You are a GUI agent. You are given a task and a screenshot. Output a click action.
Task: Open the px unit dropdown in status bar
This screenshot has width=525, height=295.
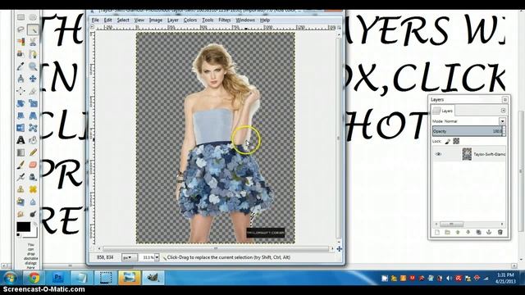(x=130, y=257)
